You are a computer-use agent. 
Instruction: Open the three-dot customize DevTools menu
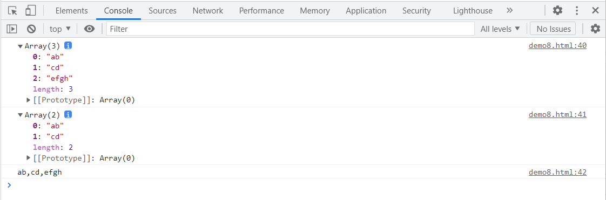pos(577,10)
